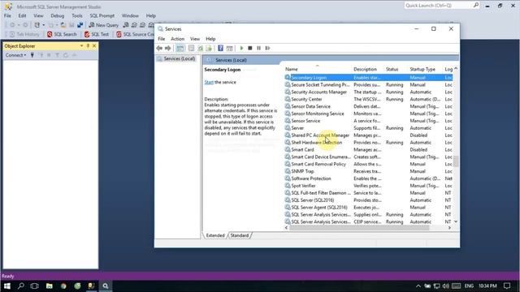Open the Action menu in Services
This screenshot has height=292, width=520.
tap(177, 39)
